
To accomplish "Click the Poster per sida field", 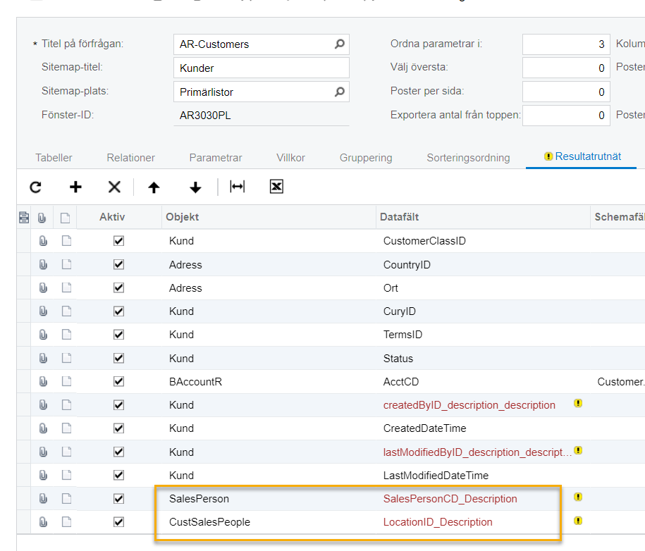I will tap(566, 92).
